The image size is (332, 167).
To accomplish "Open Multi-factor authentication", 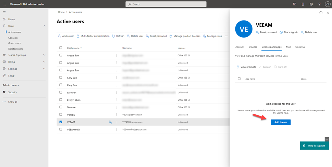I will (x=93, y=36).
